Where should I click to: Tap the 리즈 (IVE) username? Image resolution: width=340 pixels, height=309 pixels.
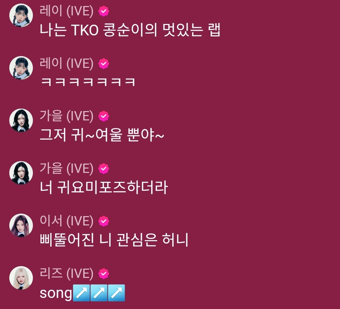[x=66, y=274]
